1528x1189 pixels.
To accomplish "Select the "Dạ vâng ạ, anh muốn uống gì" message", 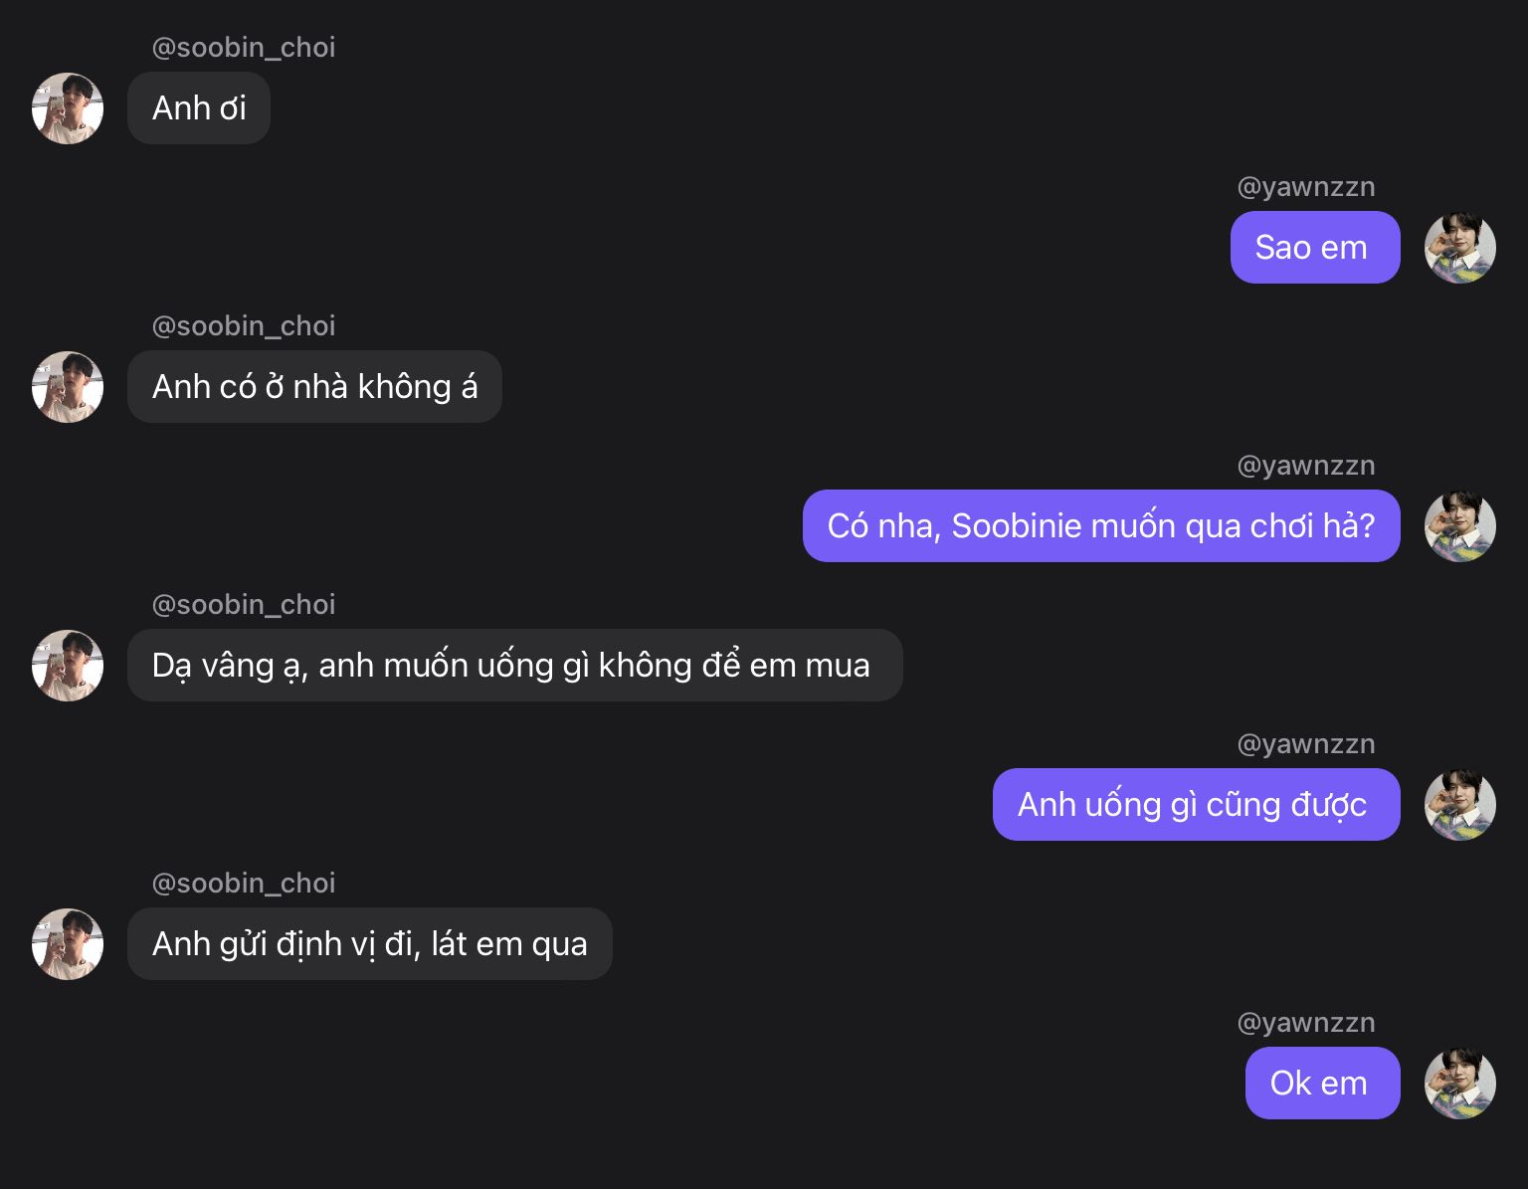I will [514, 666].
